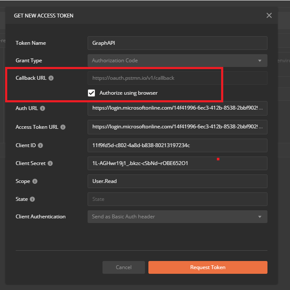Select the Access Token URL field
Screen dimensions: 290x290
pos(177,127)
